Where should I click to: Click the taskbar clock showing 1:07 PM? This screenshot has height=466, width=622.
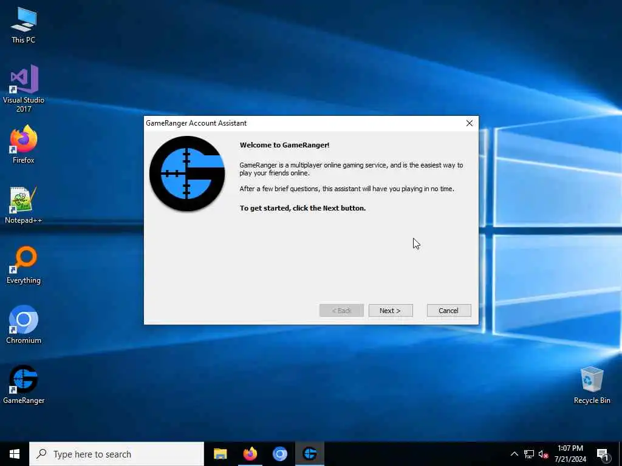[570, 454]
